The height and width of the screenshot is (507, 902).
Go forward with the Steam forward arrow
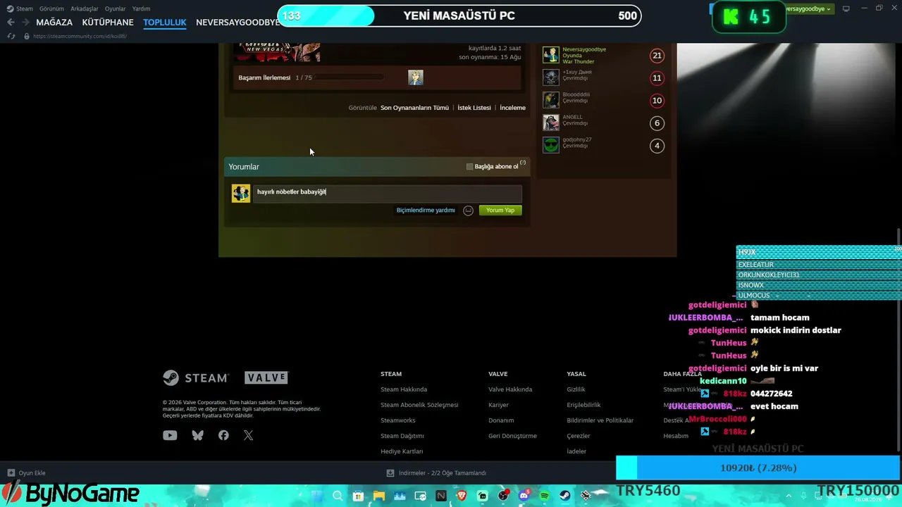coord(25,23)
